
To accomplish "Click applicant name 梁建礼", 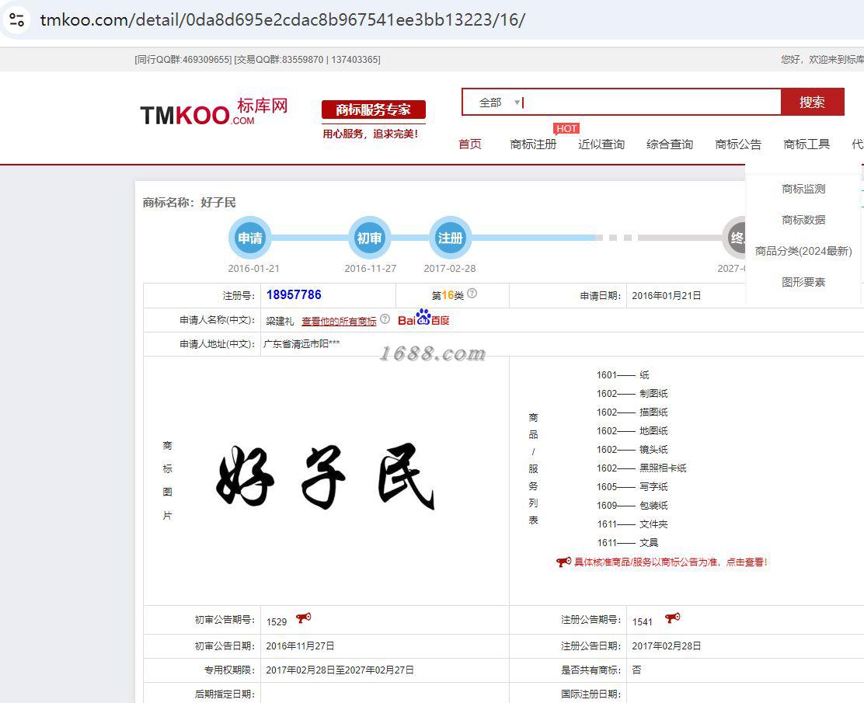I will coord(280,321).
